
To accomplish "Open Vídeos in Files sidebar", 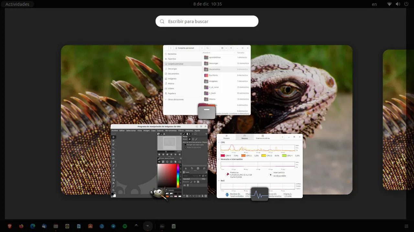I will point(183,88).
